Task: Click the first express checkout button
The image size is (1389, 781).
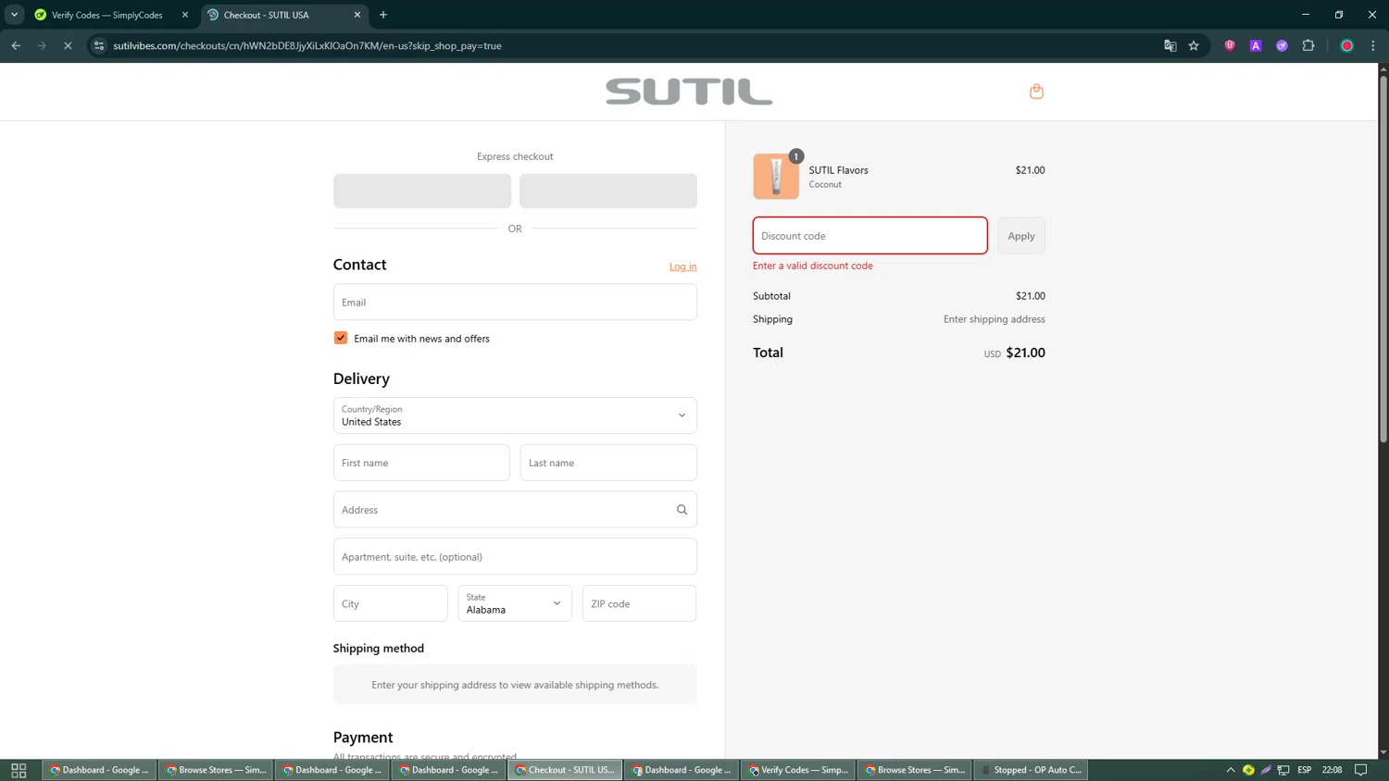Action: (x=422, y=191)
